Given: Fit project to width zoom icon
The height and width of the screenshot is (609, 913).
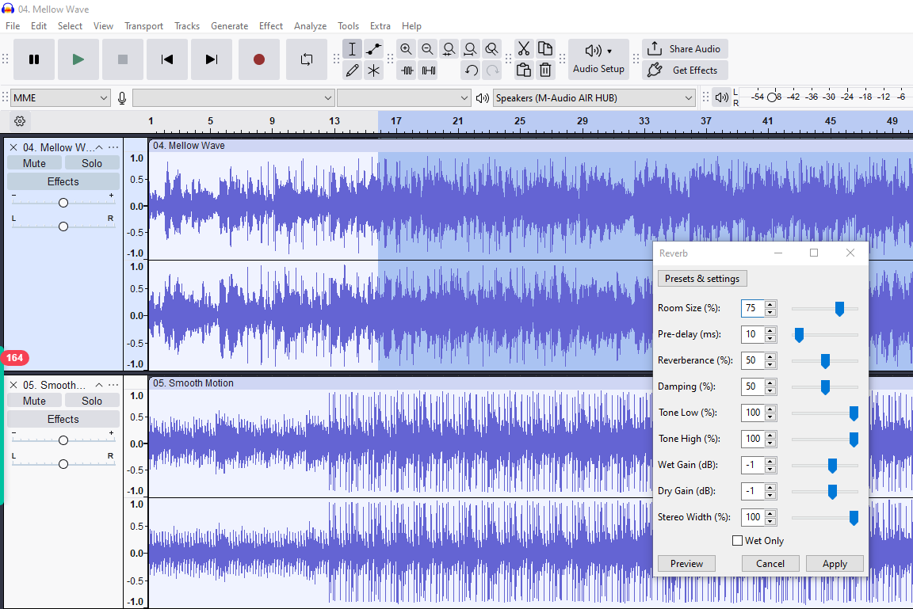Looking at the screenshot, I should pos(471,49).
